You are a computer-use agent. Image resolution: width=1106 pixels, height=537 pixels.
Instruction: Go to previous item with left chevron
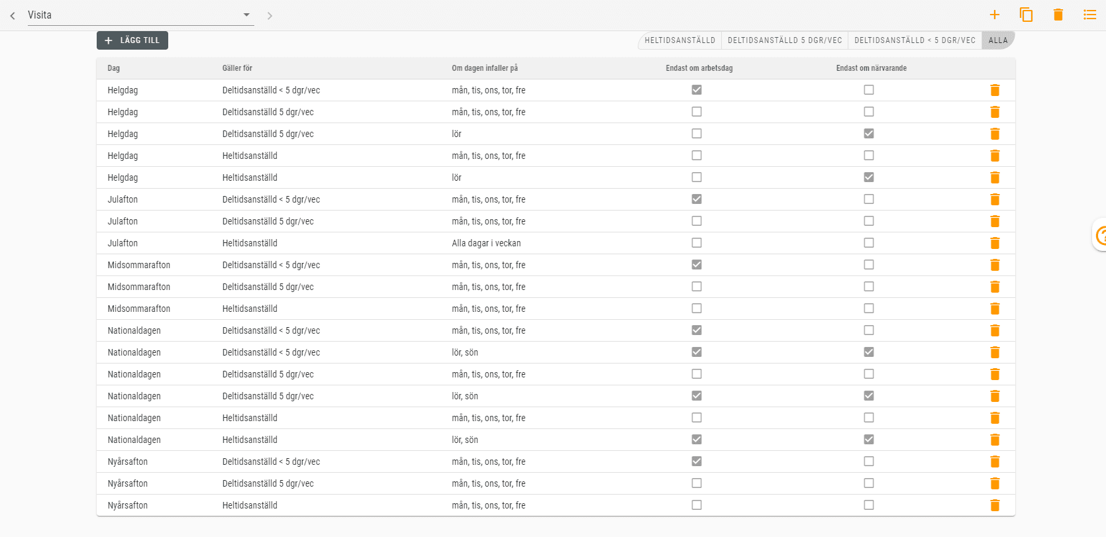tap(13, 15)
